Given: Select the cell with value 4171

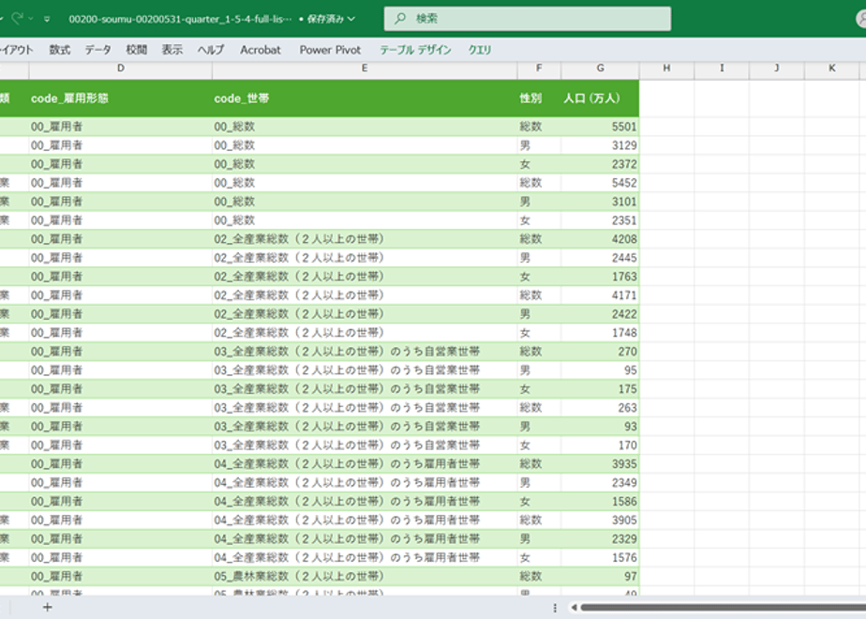Looking at the screenshot, I should tap(601, 295).
